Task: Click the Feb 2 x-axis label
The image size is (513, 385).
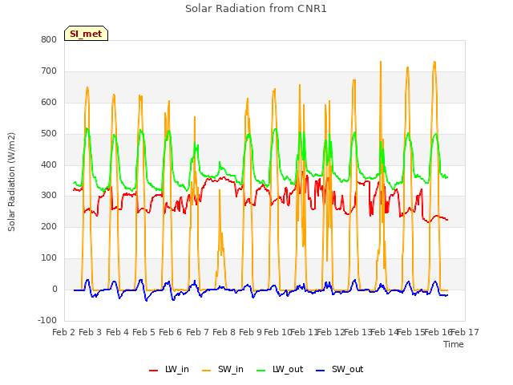Action: (x=64, y=332)
